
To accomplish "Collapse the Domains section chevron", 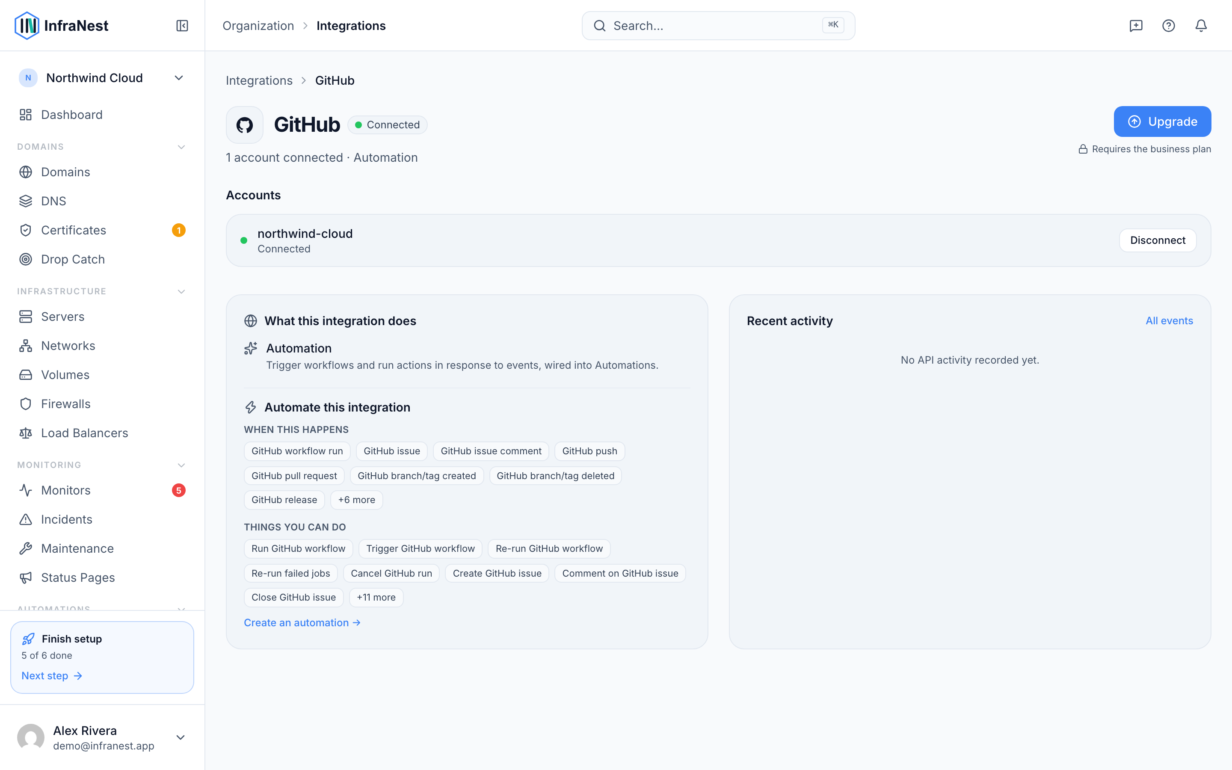I will (181, 147).
